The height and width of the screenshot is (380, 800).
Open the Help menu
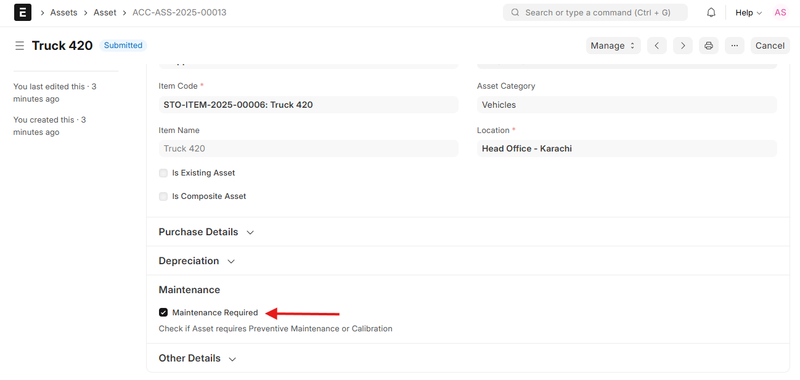click(x=748, y=12)
